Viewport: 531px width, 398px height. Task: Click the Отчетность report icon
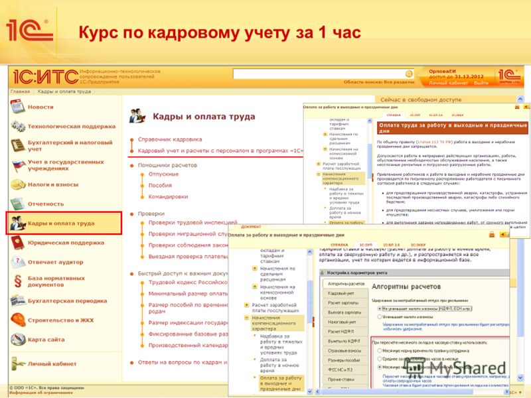pyautogui.click(x=18, y=204)
